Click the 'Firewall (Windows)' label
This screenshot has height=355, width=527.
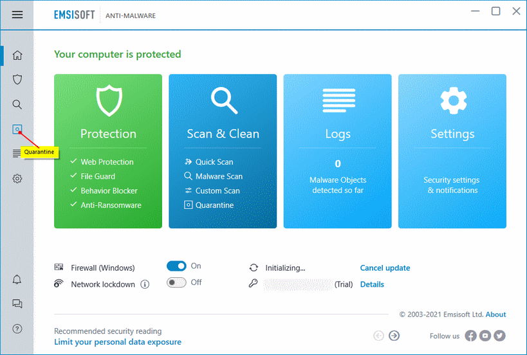(103, 268)
